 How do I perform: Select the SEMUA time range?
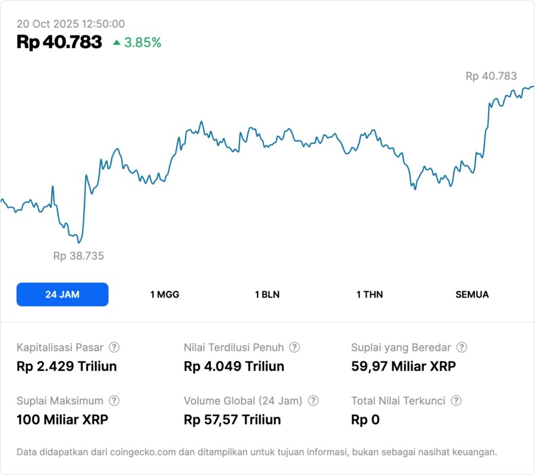click(x=472, y=294)
